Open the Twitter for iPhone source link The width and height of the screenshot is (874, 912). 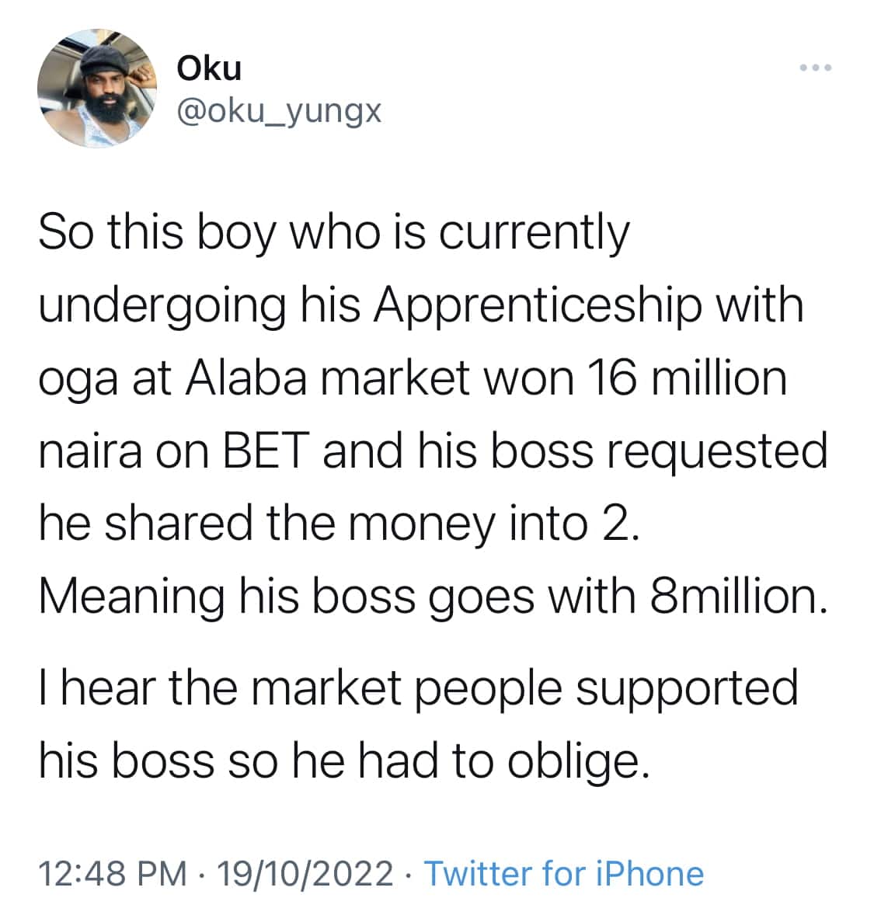tap(564, 873)
